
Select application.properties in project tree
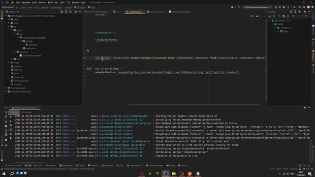(x=31, y=56)
